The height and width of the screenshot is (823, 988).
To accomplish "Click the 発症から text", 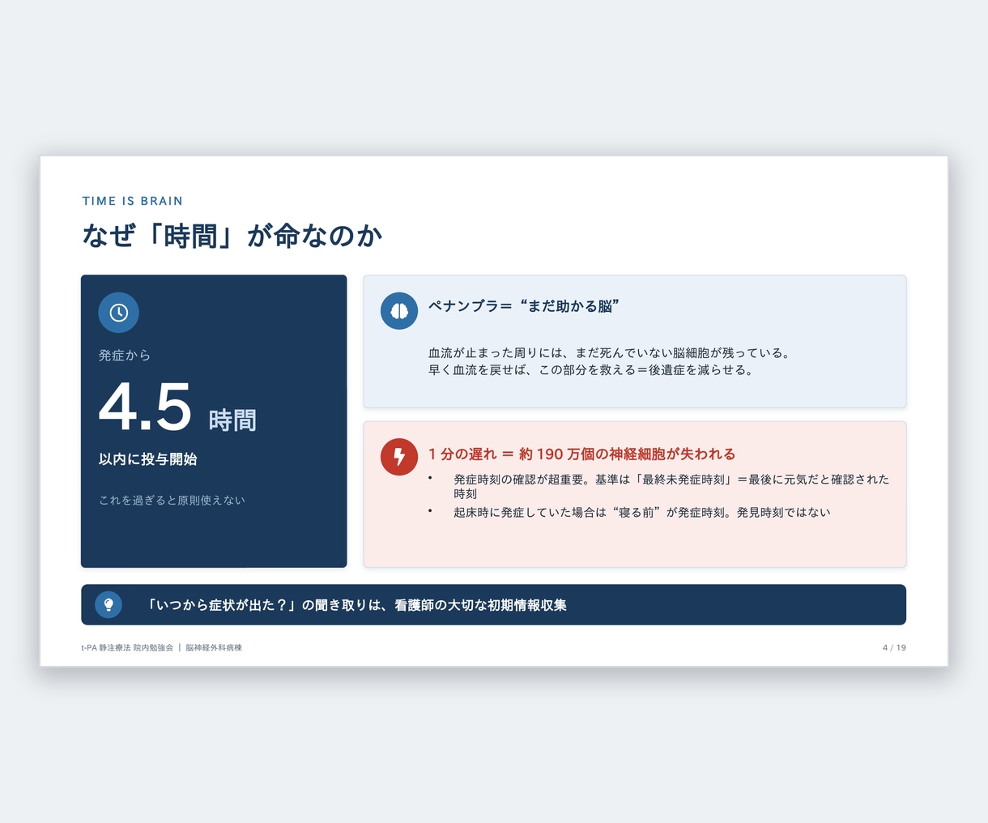I will tap(125, 355).
